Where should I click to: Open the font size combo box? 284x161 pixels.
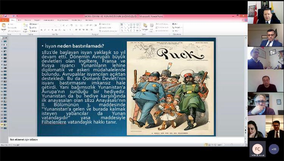coord(58,26)
